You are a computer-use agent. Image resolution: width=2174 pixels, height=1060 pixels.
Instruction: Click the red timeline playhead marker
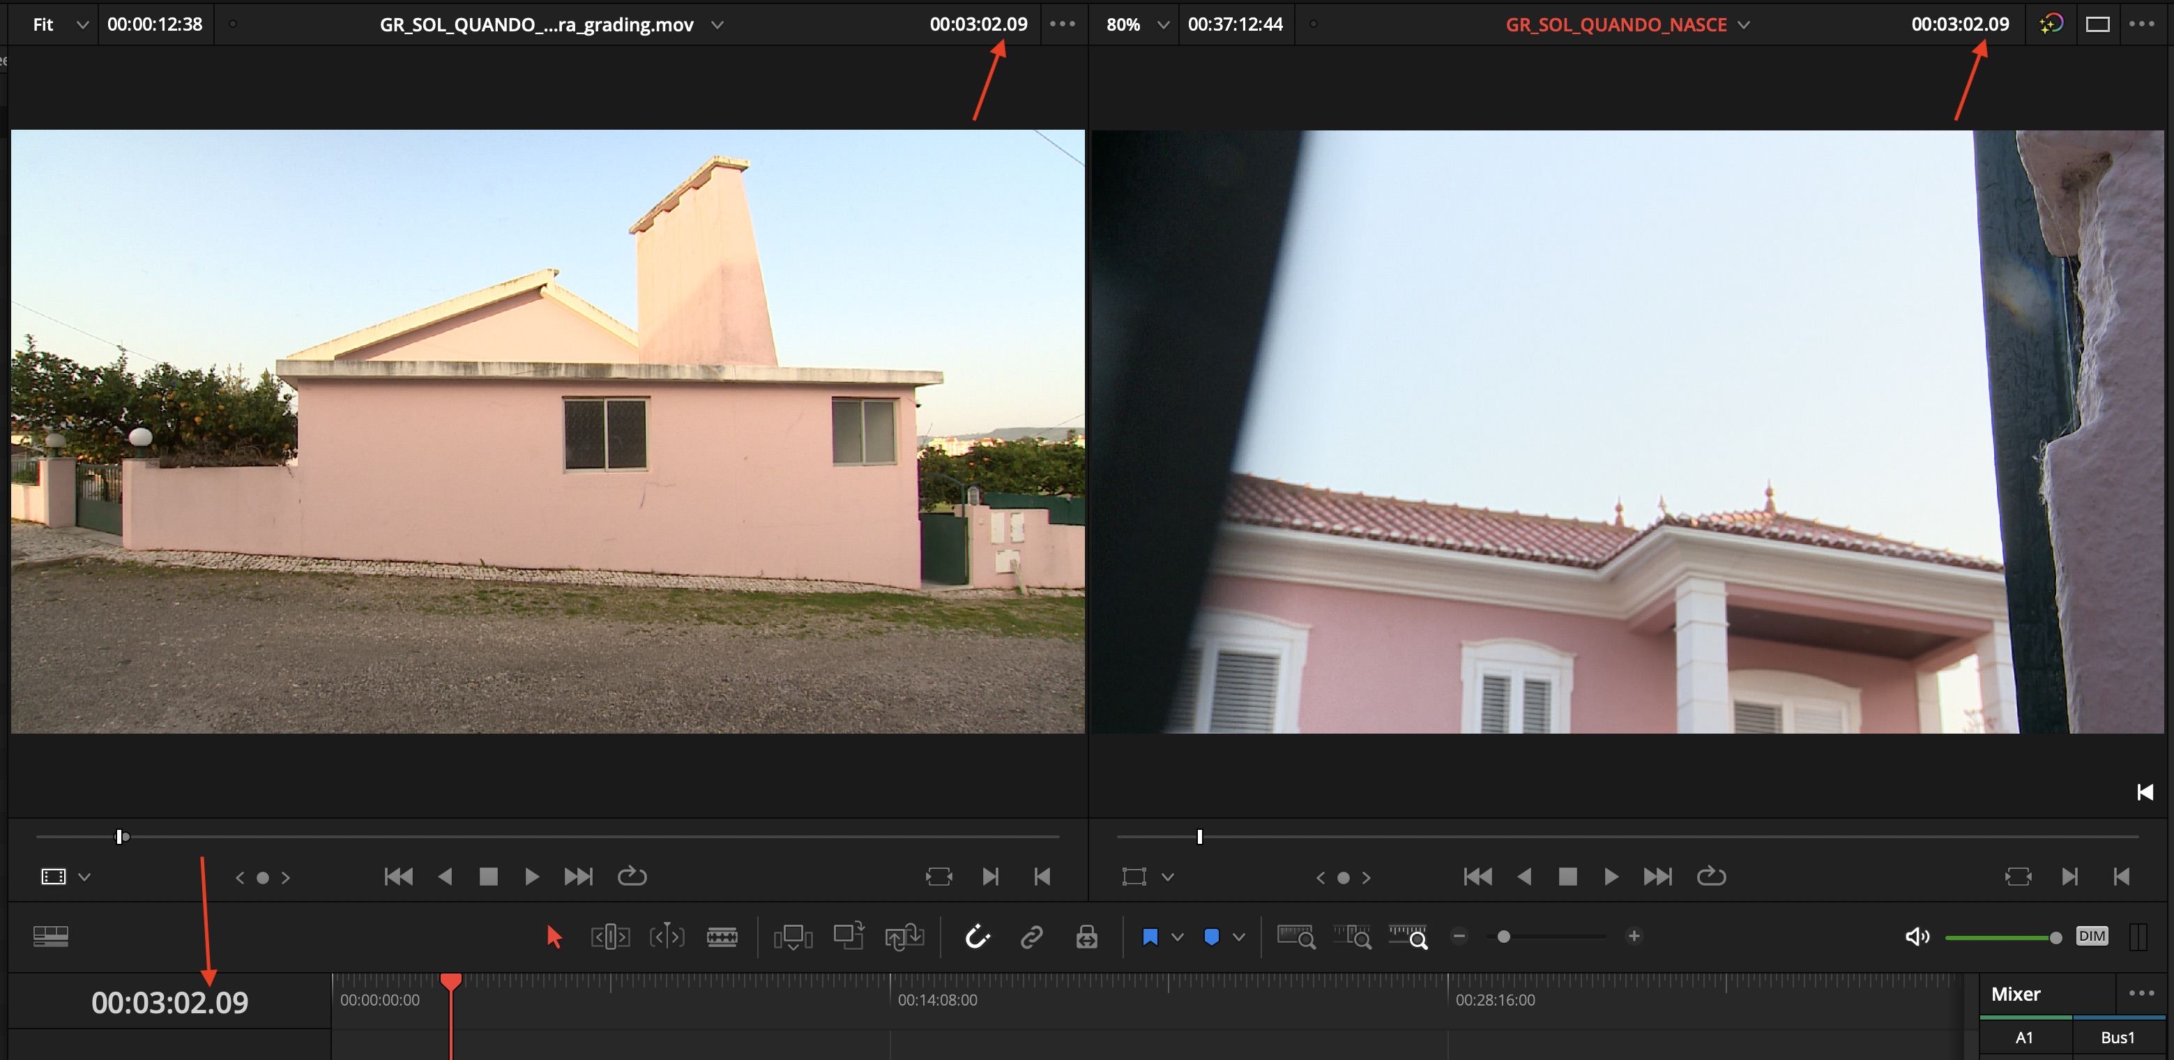450,981
